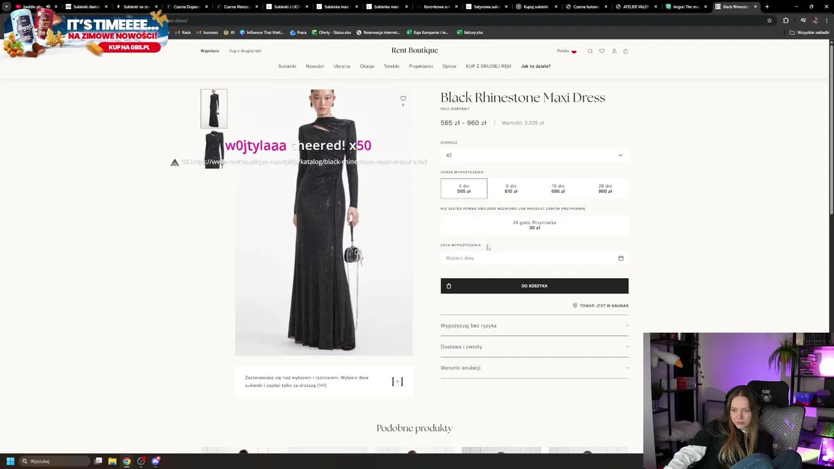Expand the Wypożyczaj bez ryzyka section
The width and height of the screenshot is (834, 469).
(534, 326)
